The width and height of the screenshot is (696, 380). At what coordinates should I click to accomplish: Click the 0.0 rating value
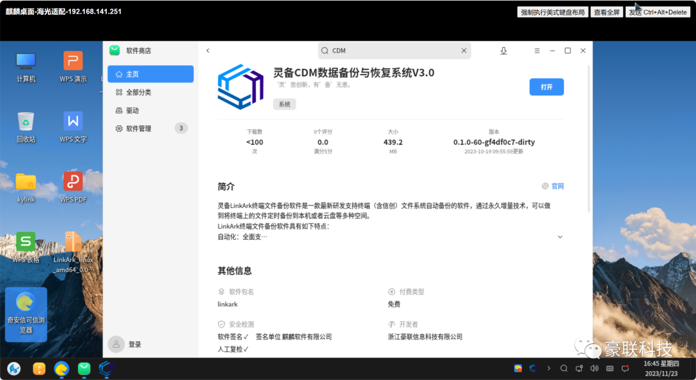[x=323, y=142]
